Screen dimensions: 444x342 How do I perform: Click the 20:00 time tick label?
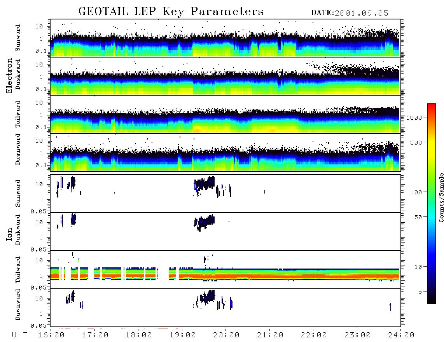(x=226, y=335)
